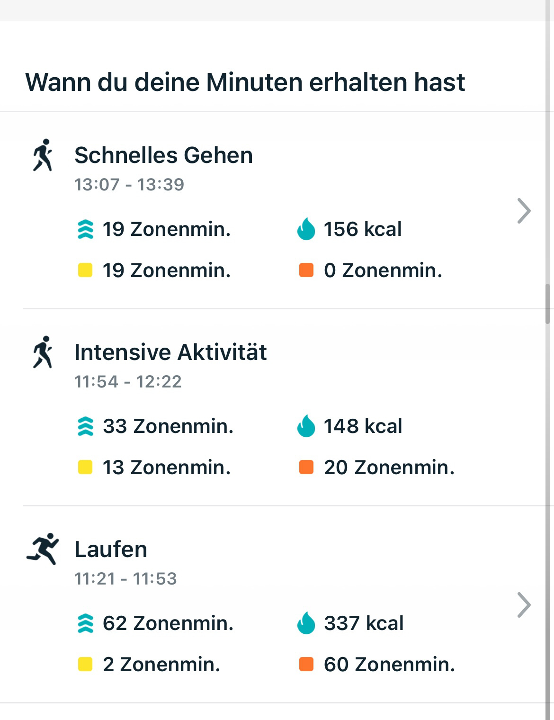Tap the zone minutes icon for 33 Zonenmin.
554x720 pixels.
[x=85, y=426]
